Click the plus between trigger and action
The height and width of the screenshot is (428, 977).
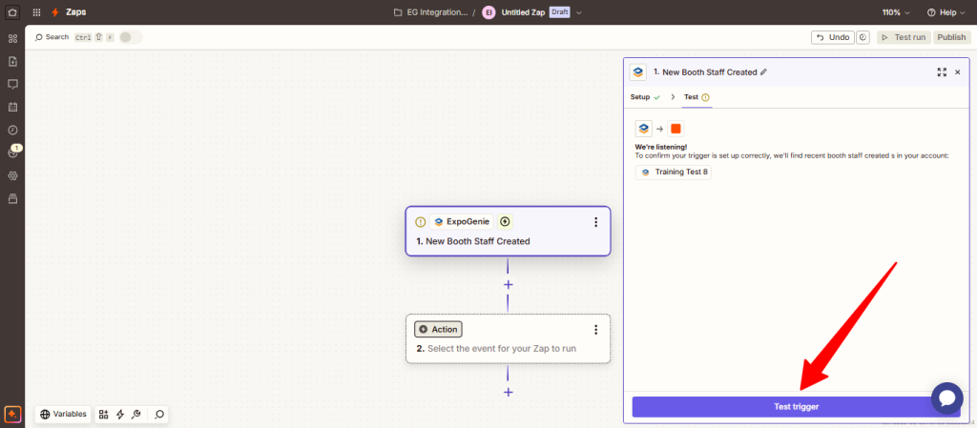point(508,284)
